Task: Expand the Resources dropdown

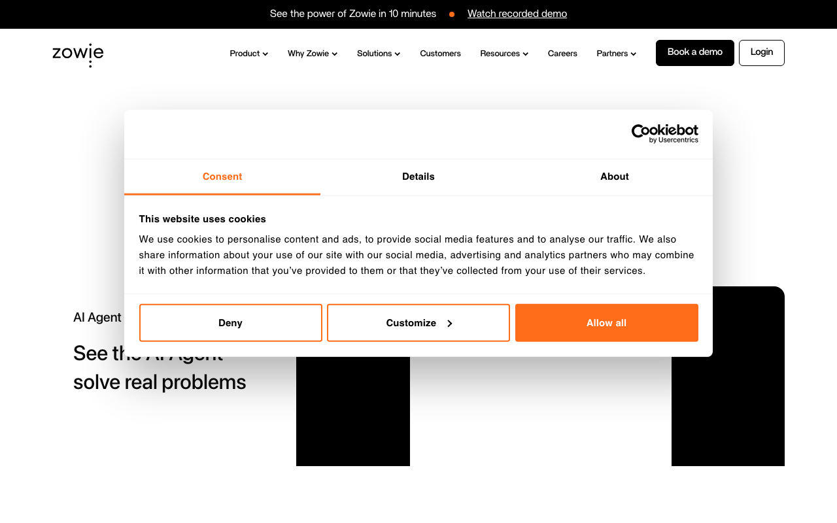Action: coord(504,54)
